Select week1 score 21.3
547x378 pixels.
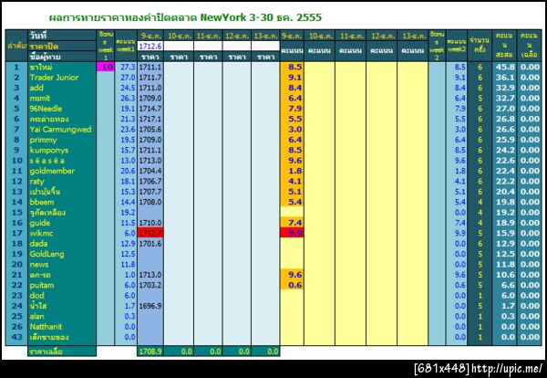(x=126, y=119)
